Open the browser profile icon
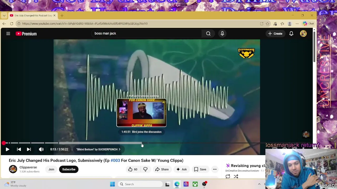Screen dimensions: 337x189 pos(290,24)
